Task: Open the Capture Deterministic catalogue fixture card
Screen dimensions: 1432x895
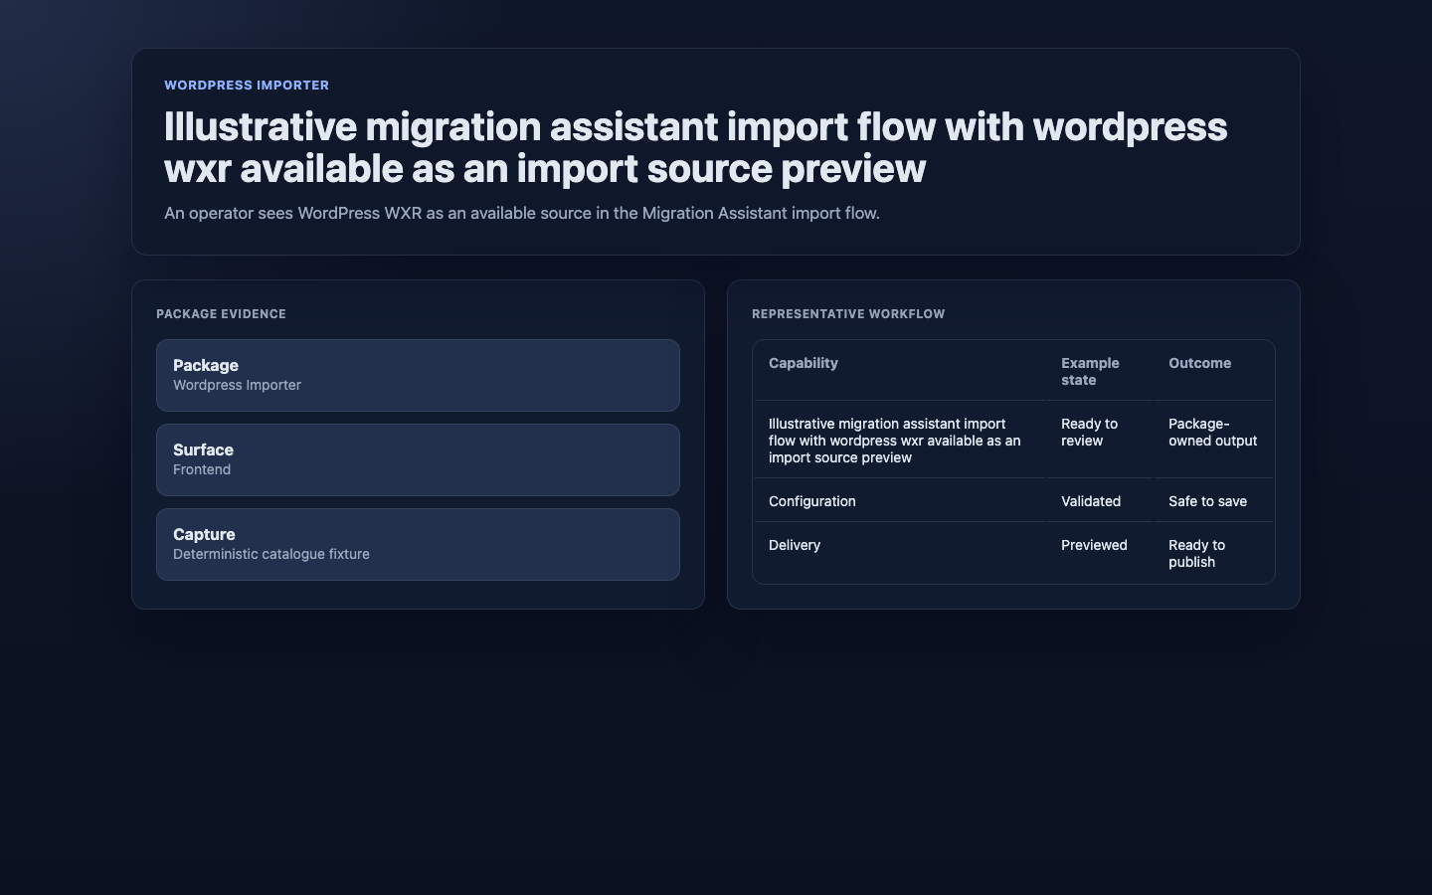Action: (x=418, y=544)
